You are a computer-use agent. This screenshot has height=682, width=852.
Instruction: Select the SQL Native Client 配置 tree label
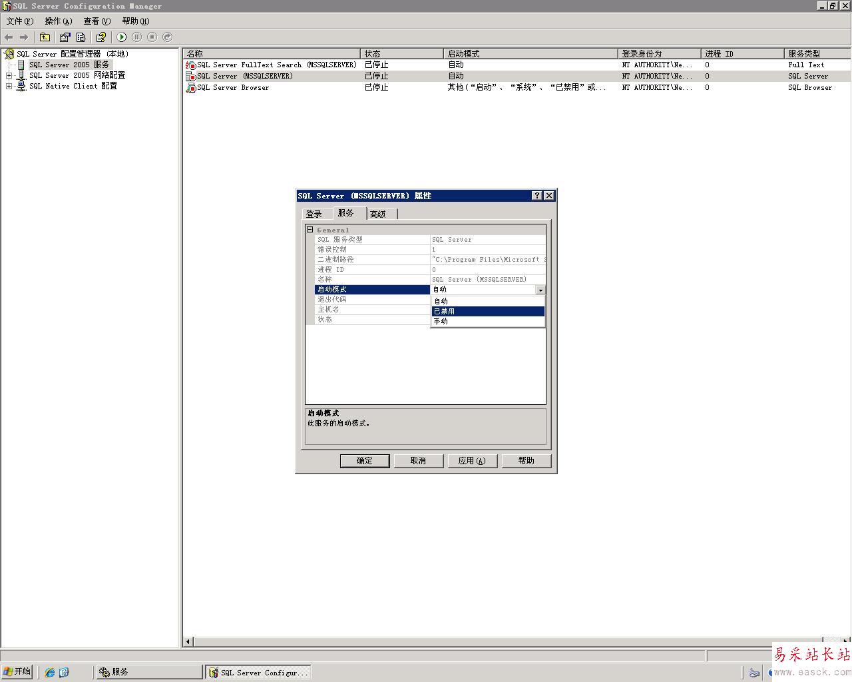pyautogui.click(x=73, y=86)
